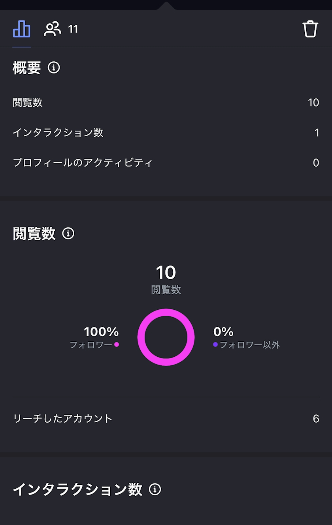Screen dimensions: 332x525
Task: Delete the story with the trash icon
Action: pyautogui.click(x=310, y=29)
